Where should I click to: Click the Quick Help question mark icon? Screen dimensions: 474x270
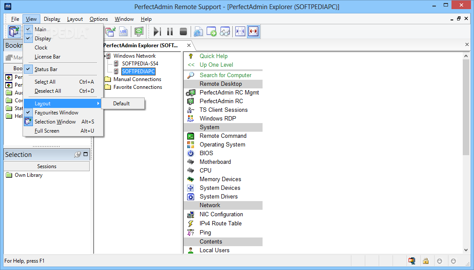tap(191, 56)
